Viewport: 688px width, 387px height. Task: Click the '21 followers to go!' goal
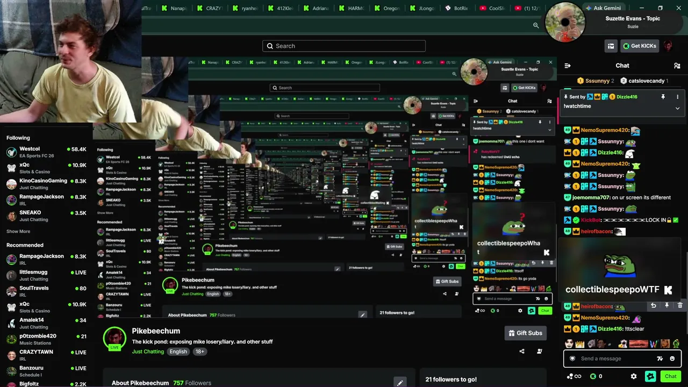coord(451,379)
